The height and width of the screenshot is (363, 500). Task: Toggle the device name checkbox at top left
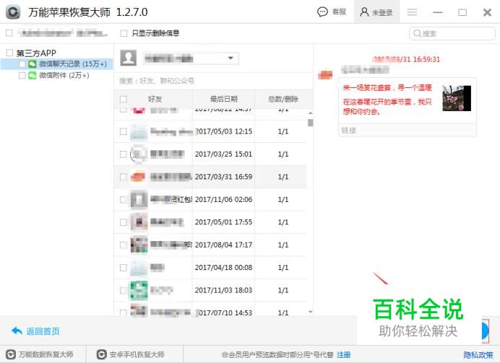coord(9,32)
